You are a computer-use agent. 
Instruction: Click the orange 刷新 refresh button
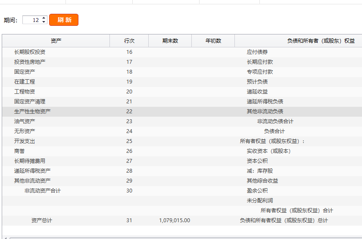point(64,20)
